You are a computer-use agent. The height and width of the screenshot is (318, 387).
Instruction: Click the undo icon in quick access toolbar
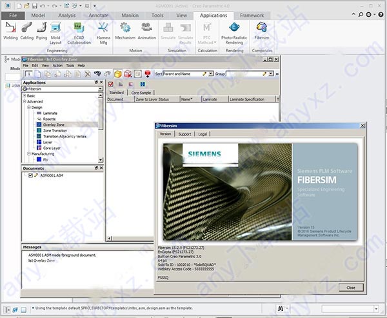43,6
